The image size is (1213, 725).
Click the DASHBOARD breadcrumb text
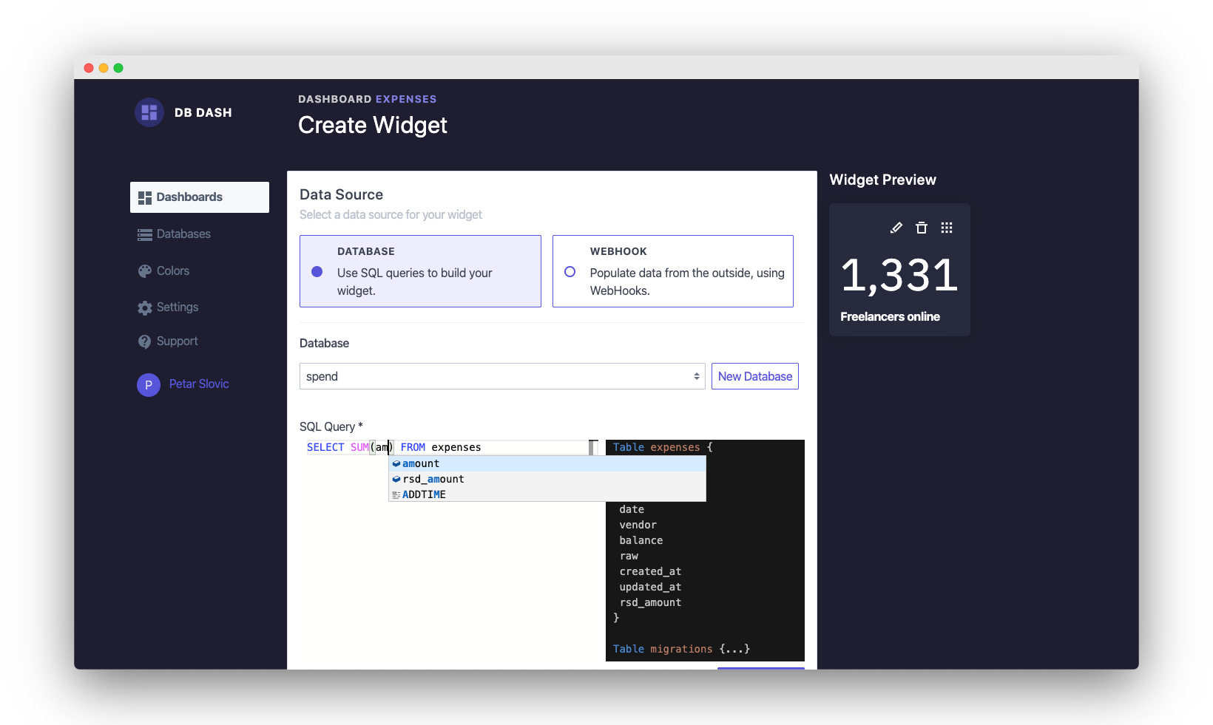click(x=335, y=99)
